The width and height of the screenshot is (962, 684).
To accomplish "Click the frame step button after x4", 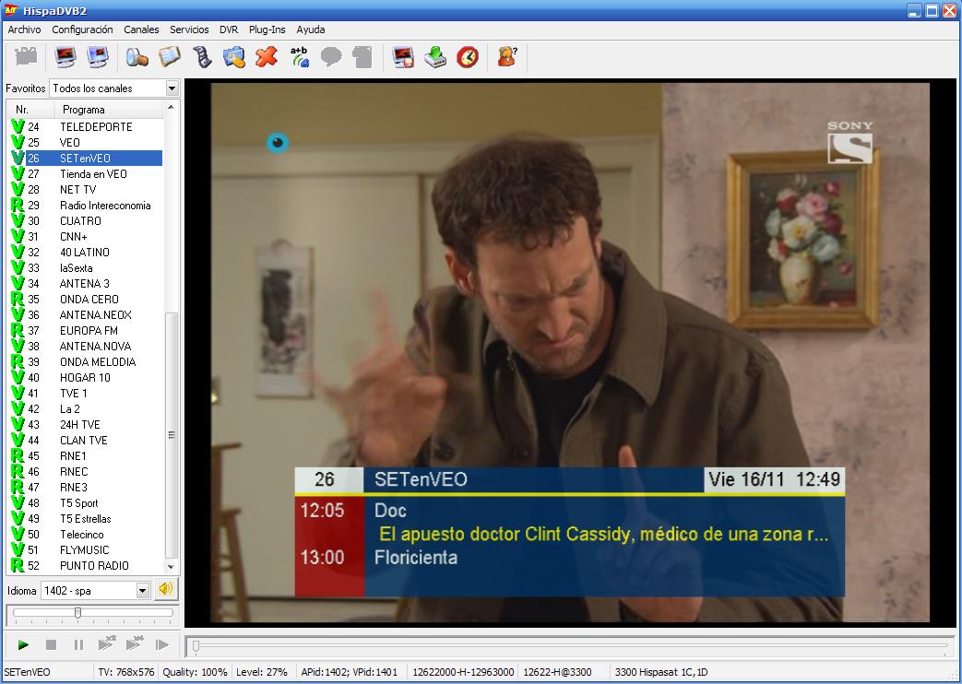I will (x=162, y=644).
